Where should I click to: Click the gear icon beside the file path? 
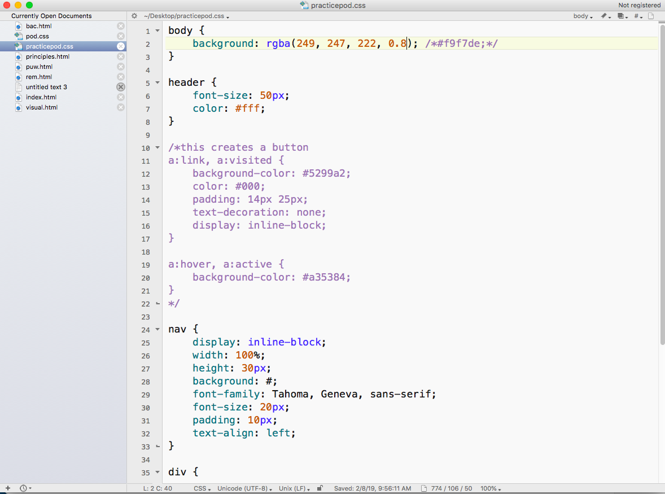pos(134,16)
